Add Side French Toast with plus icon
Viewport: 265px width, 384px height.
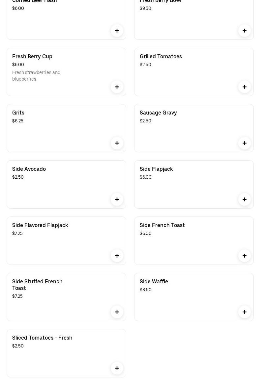point(245,256)
